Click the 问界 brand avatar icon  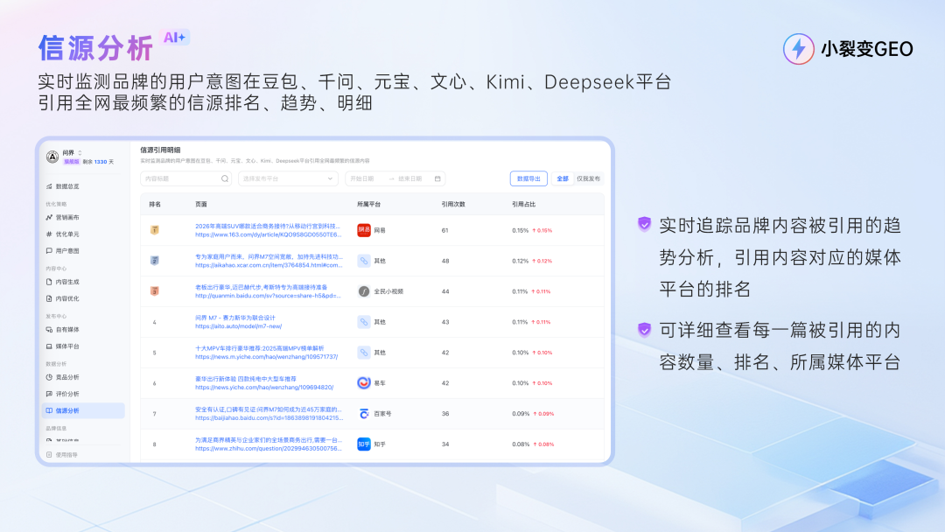tap(52, 157)
